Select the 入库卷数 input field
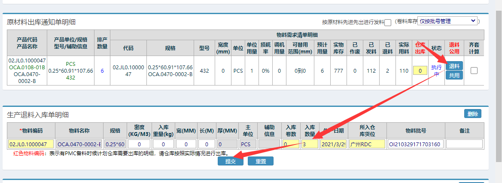The height and width of the screenshot is (183, 502). tap(291, 144)
